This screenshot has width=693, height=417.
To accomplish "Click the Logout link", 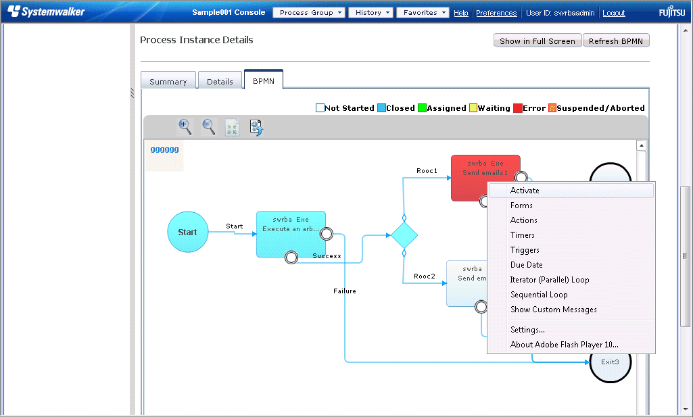I will click(614, 13).
